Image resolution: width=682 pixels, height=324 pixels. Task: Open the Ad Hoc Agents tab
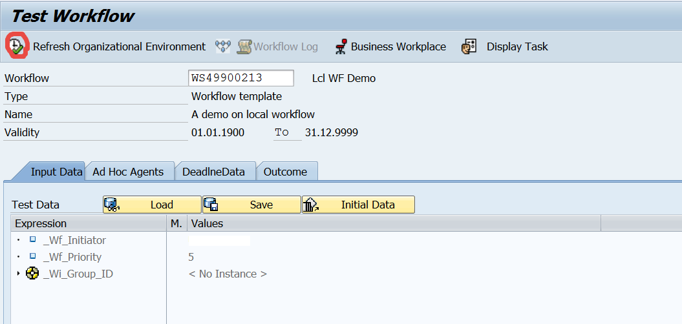(128, 172)
